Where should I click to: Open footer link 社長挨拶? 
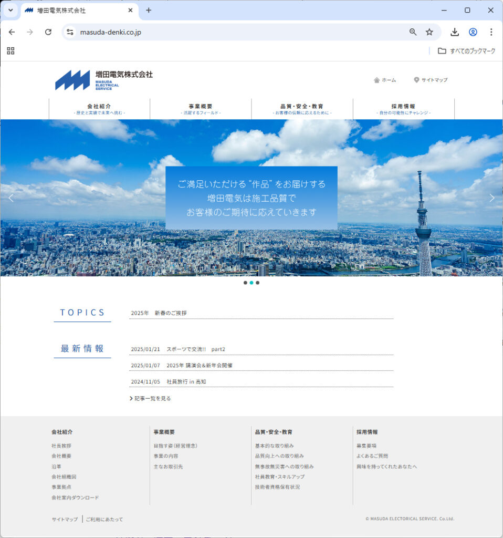click(61, 446)
